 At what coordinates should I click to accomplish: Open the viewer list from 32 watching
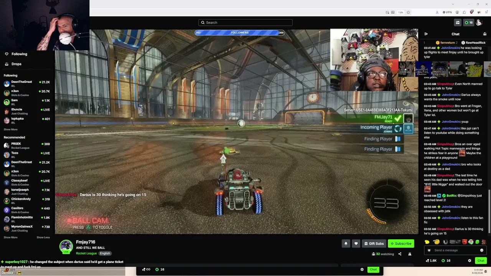point(383,254)
